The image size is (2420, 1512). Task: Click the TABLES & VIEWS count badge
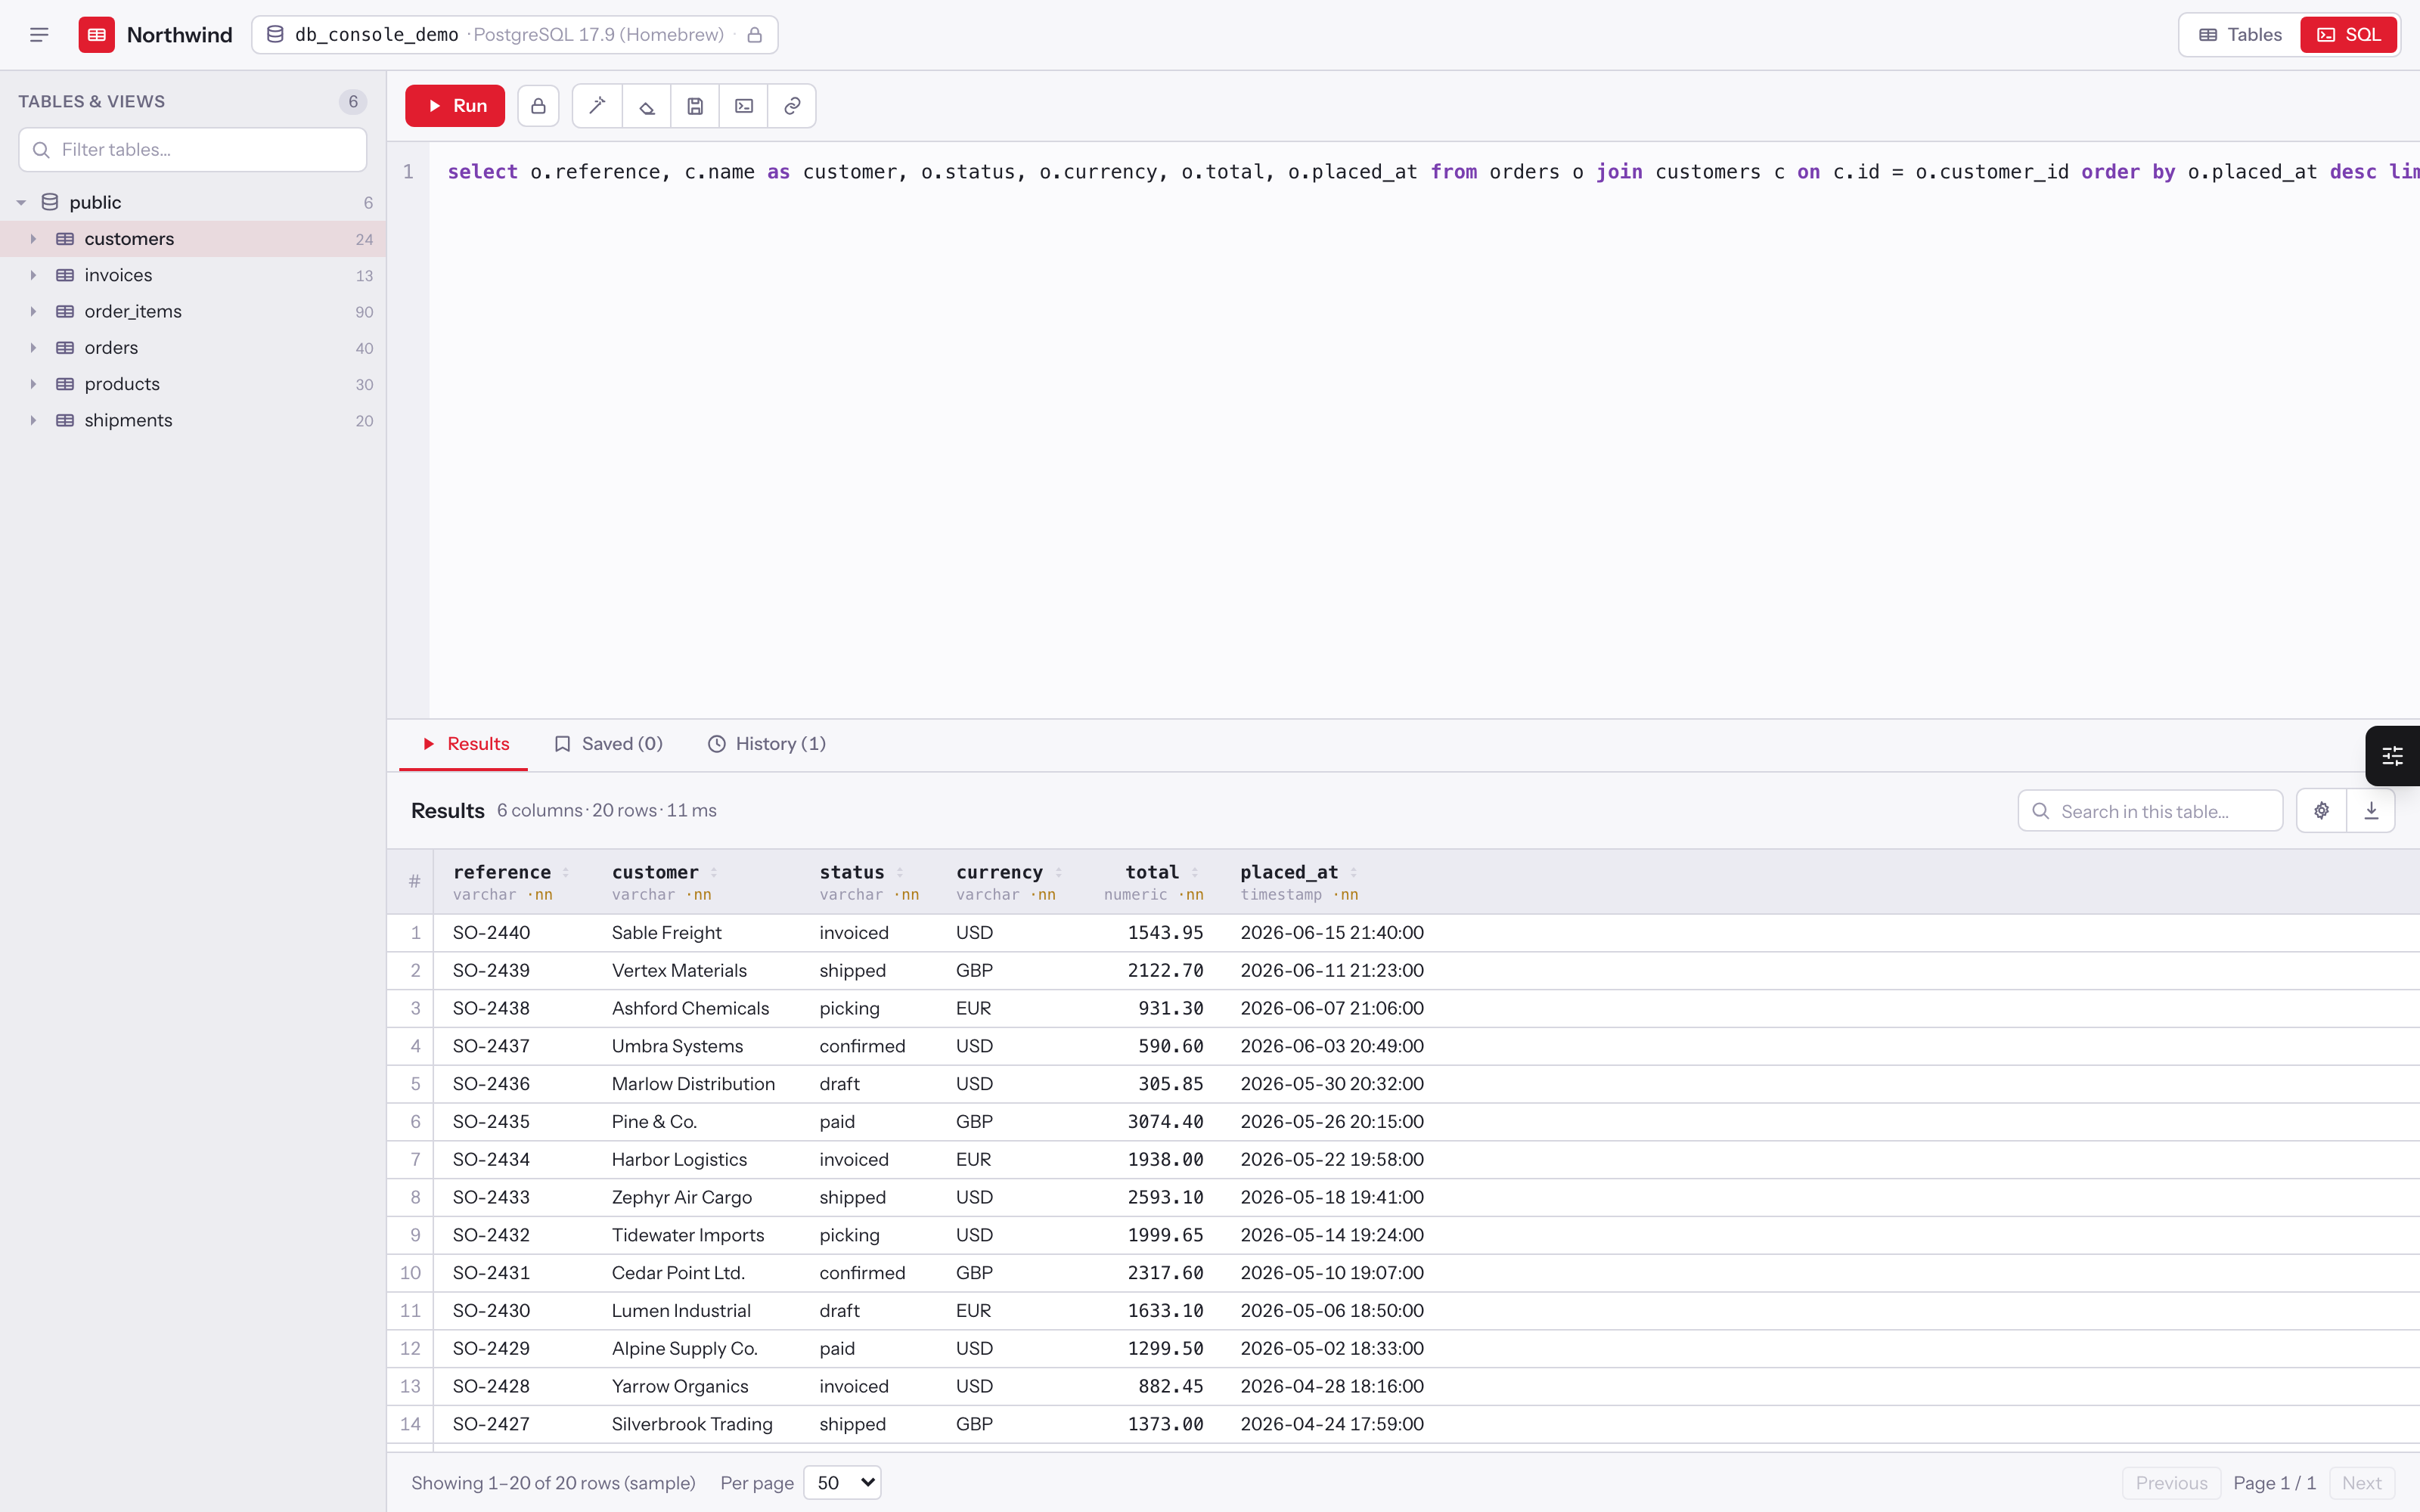(352, 102)
